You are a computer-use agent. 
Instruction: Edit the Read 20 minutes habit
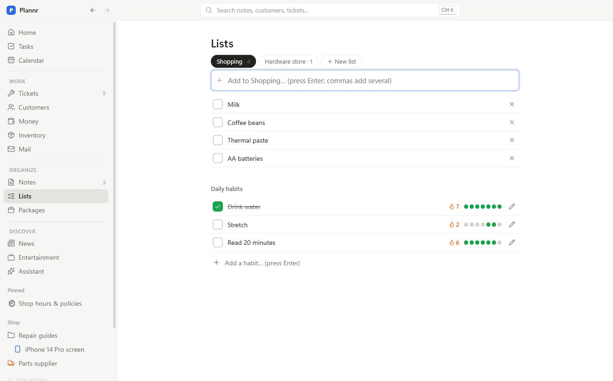tap(512, 243)
